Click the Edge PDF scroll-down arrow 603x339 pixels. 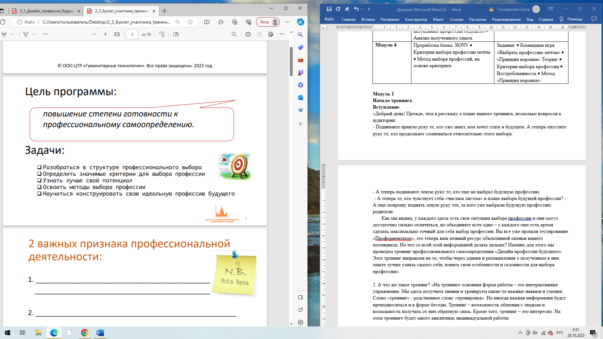(291, 324)
